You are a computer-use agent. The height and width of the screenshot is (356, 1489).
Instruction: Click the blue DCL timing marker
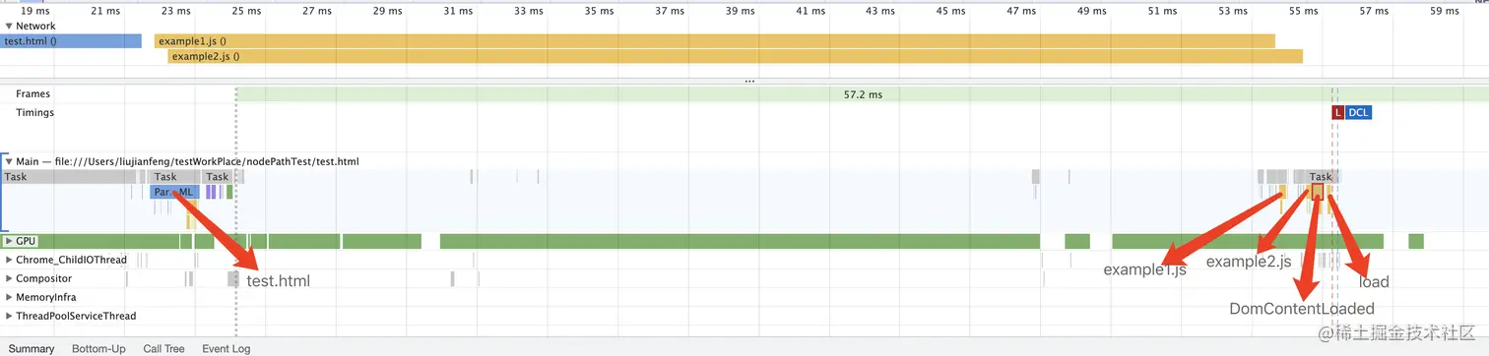coord(1358,112)
